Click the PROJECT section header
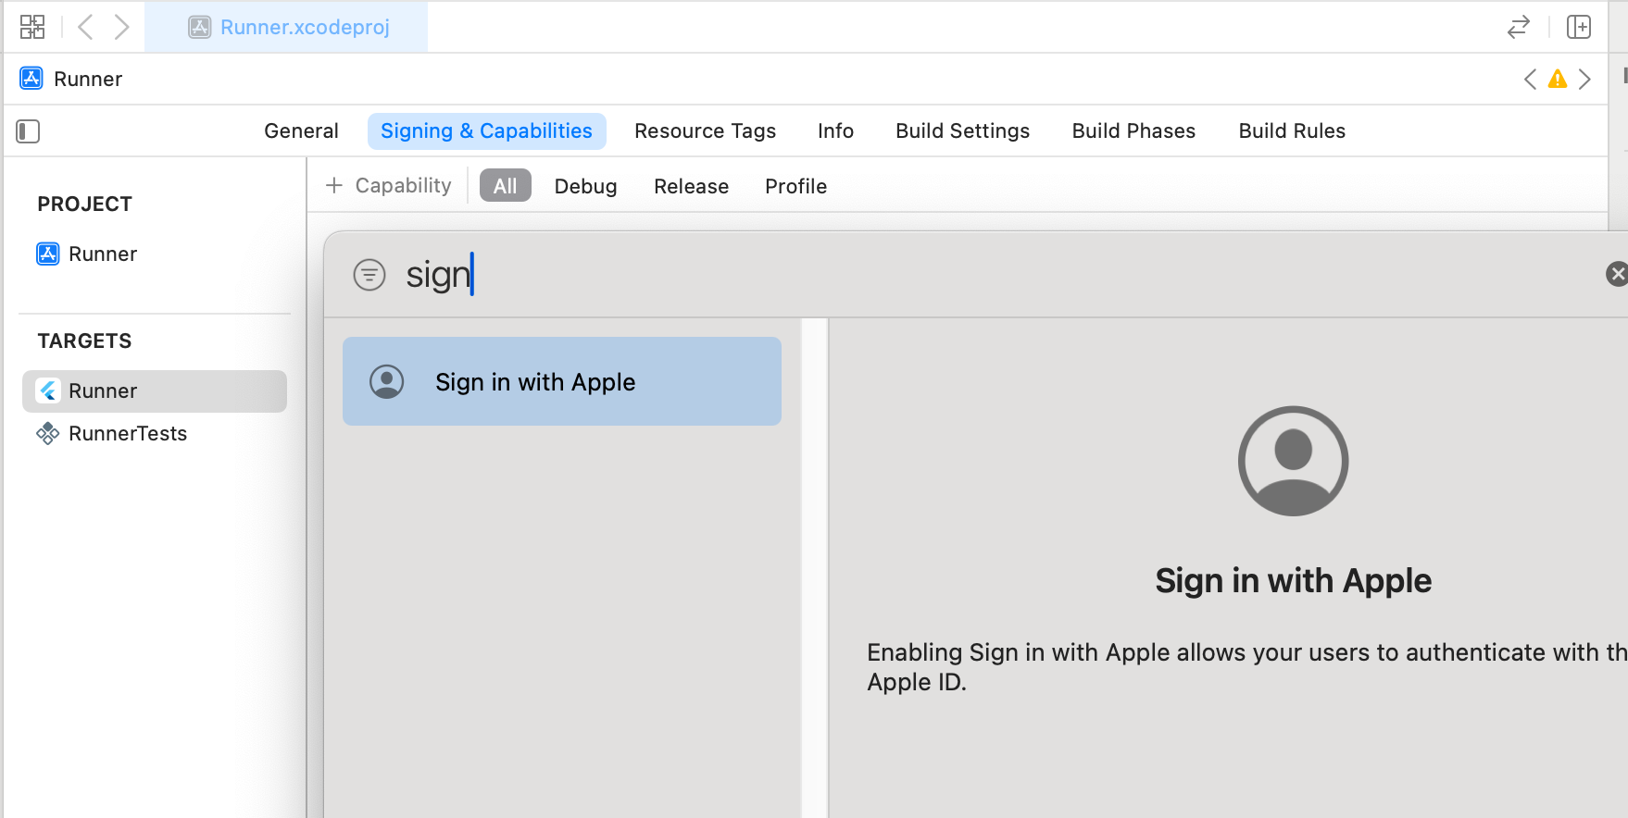Viewport: 1628px width, 818px height. pyautogui.click(x=84, y=204)
